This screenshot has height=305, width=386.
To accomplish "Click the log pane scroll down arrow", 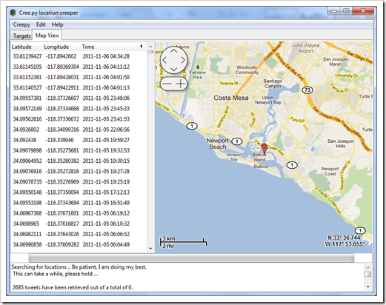I will pyautogui.click(x=367, y=286).
